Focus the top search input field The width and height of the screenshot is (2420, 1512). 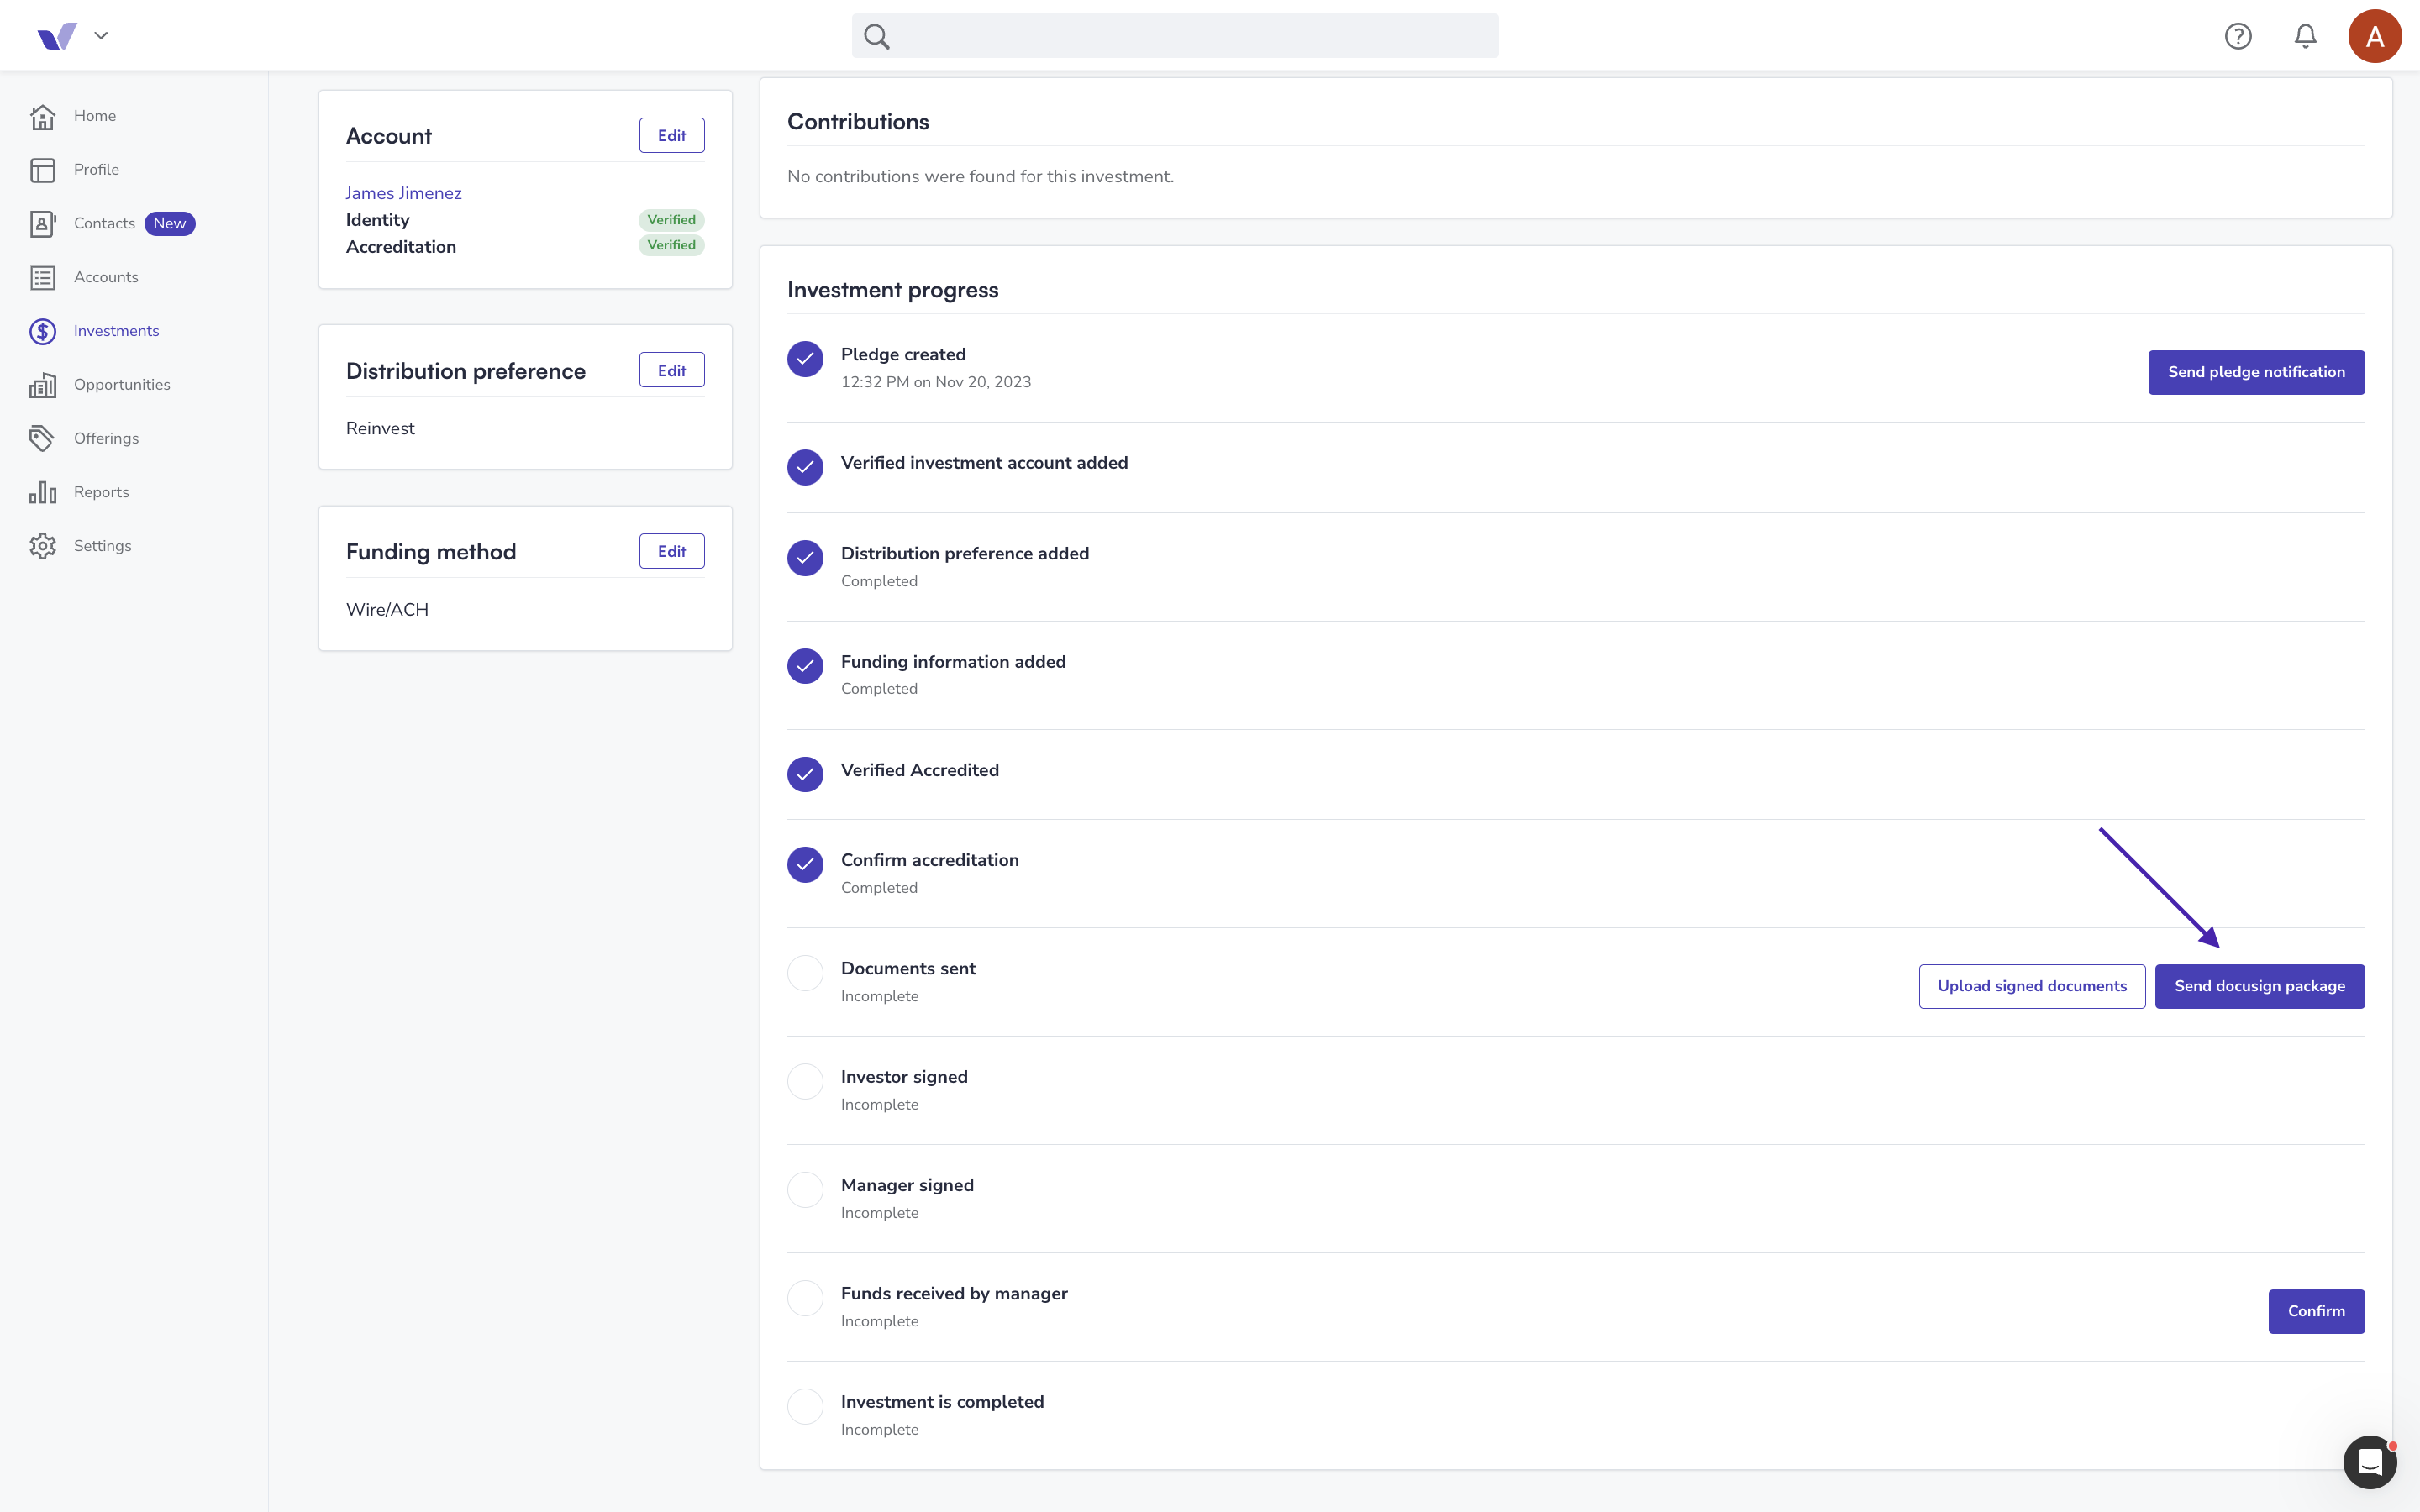(1175, 36)
